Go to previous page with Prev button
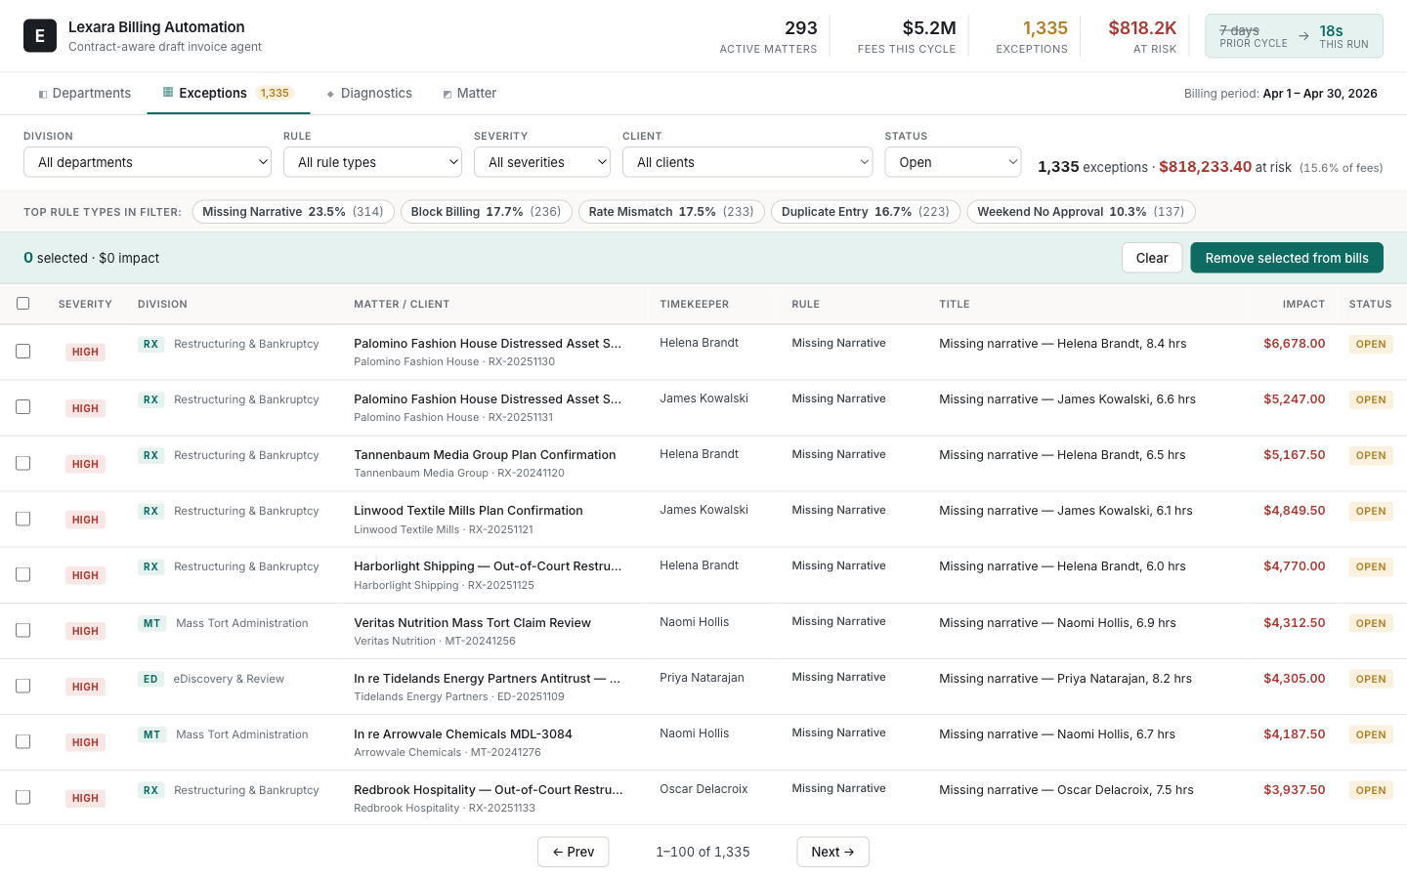1407x879 pixels. pyautogui.click(x=574, y=852)
